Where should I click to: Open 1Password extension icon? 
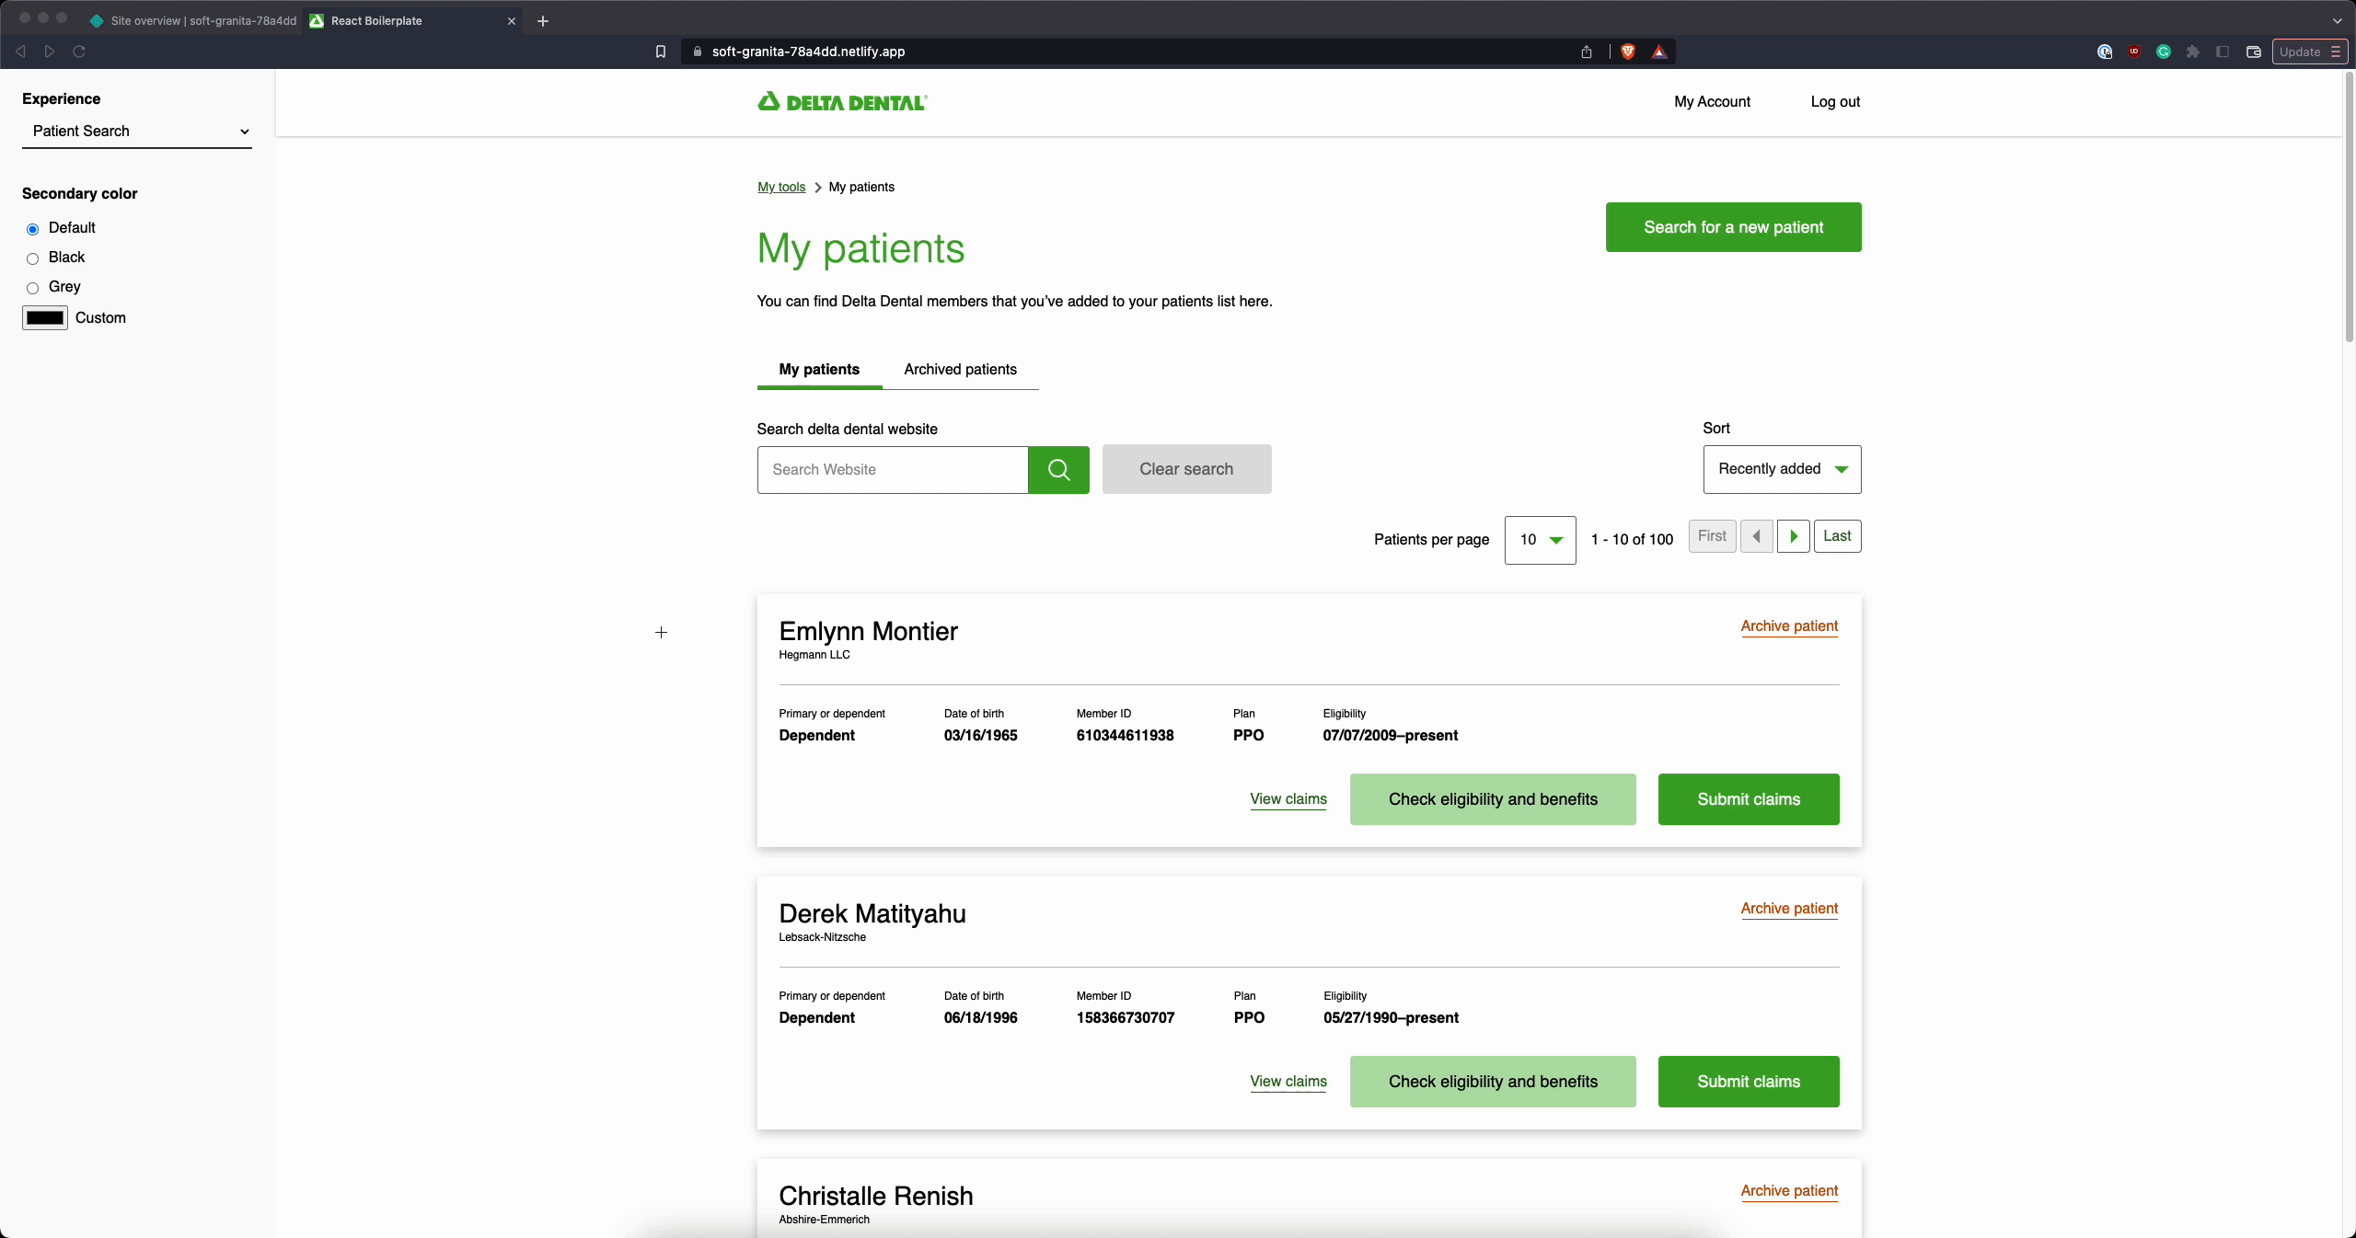coord(2105,52)
